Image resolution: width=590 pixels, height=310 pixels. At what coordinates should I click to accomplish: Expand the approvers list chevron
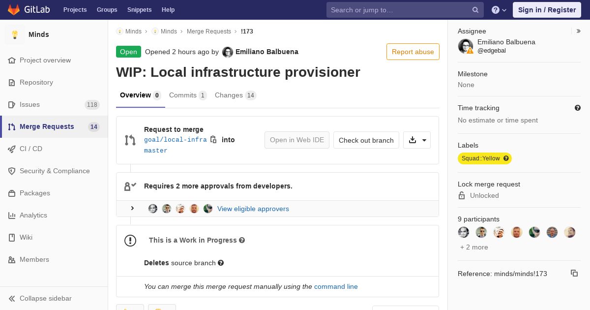(x=132, y=209)
